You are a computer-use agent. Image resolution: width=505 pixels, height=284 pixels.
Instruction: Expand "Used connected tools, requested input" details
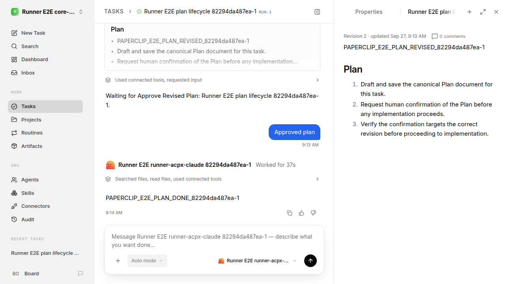point(212,80)
